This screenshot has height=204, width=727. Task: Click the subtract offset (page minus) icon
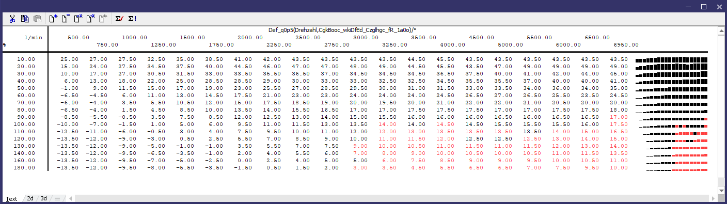pyautogui.click(x=66, y=19)
